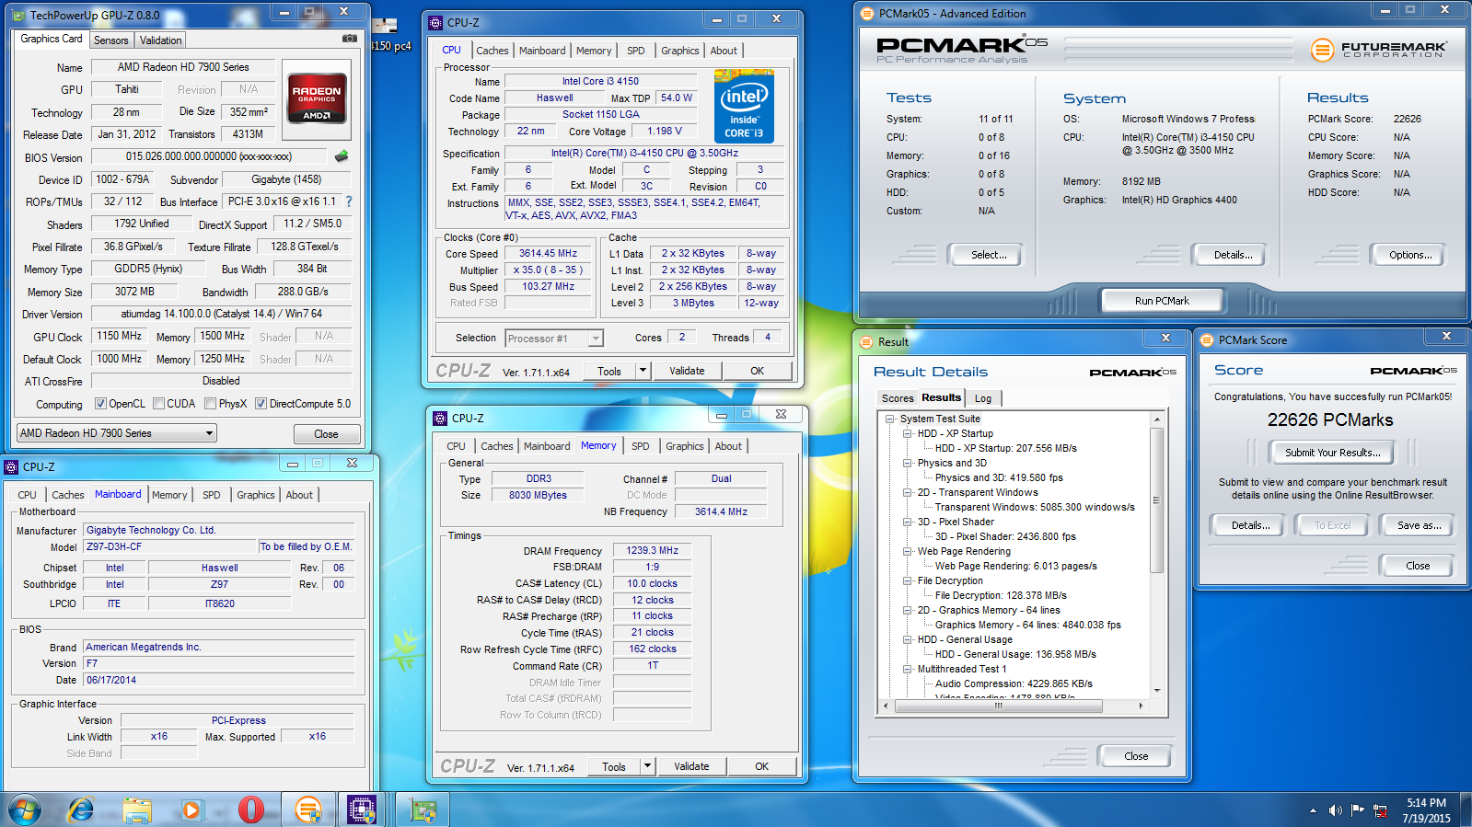
Task: Select the PCMark05 taskbar icon
Action: pos(308,810)
